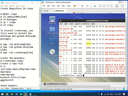Open VMware Edit menu
The image size is (128, 96).
(48, 6)
